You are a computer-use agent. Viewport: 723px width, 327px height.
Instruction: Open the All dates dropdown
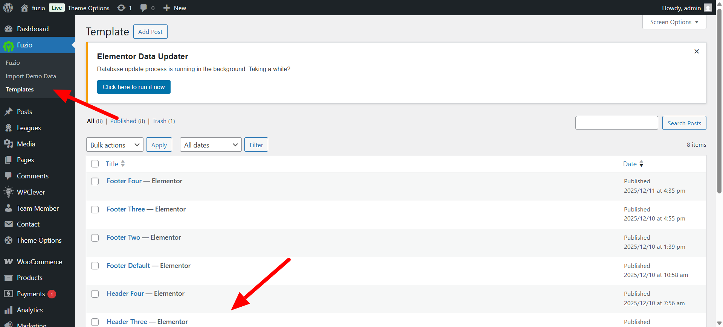click(211, 145)
